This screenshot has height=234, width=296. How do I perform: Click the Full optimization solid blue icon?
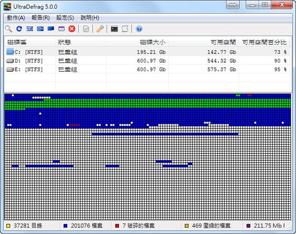click(x=51, y=29)
